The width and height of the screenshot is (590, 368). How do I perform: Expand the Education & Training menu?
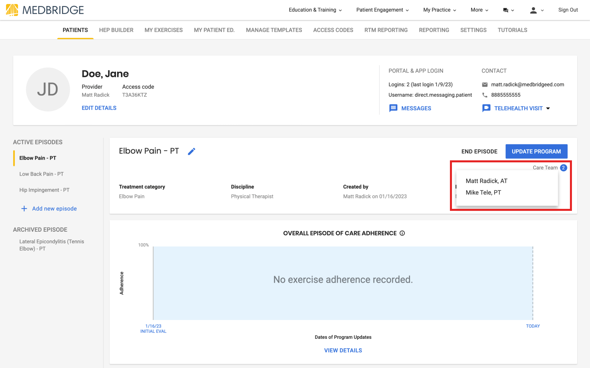pyautogui.click(x=315, y=10)
